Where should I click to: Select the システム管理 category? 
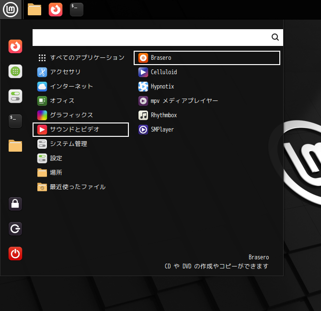(80, 144)
